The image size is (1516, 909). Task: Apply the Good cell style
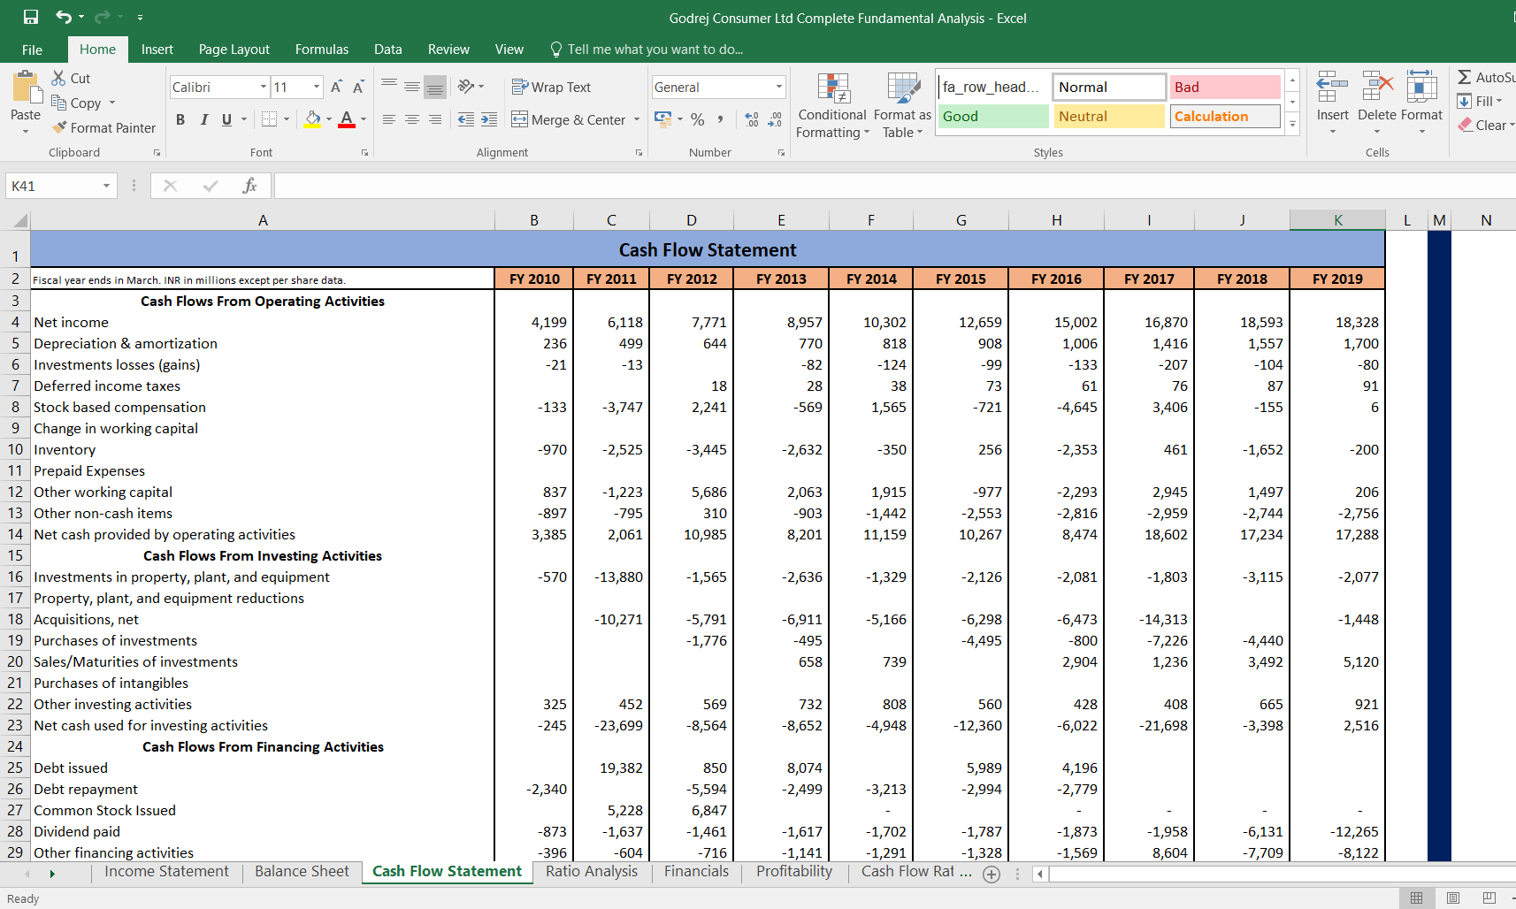click(993, 116)
